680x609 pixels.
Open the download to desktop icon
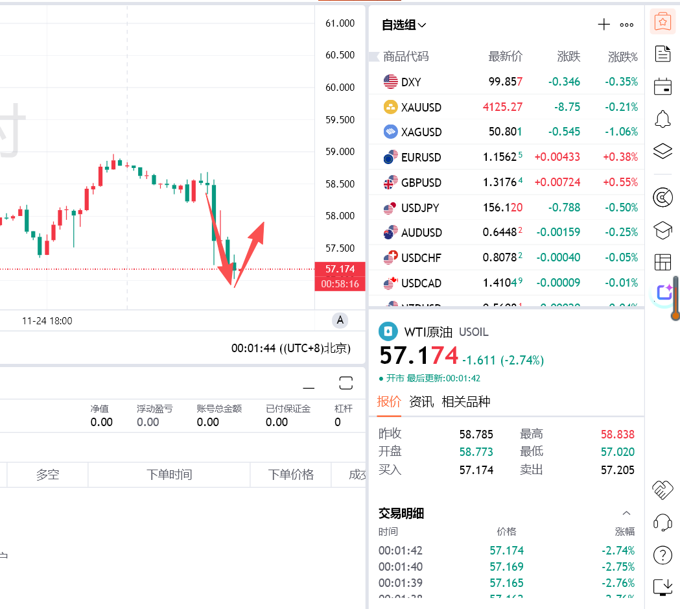[x=662, y=587]
